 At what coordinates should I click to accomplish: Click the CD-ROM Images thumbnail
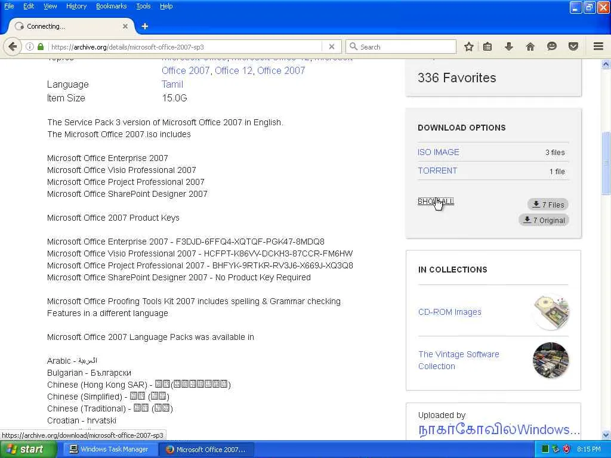pyautogui.click(x=551, y=312)
